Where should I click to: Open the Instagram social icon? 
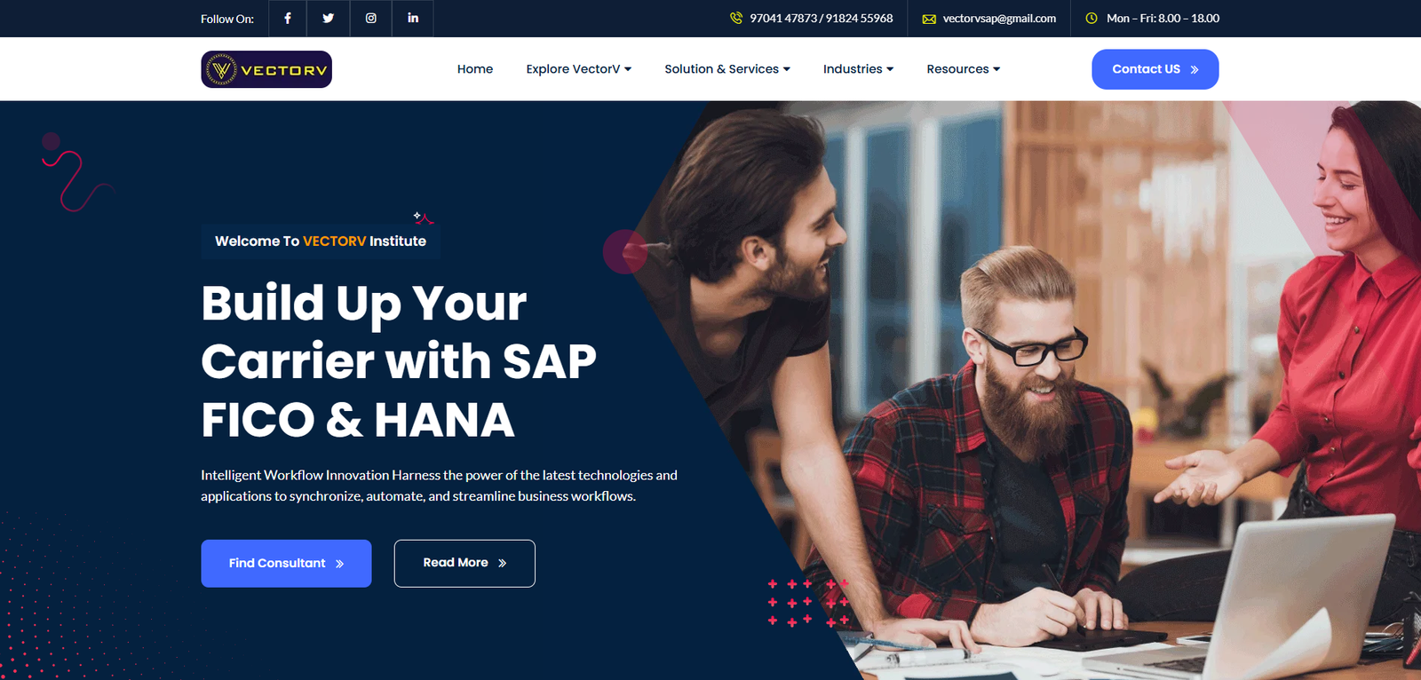371,18
